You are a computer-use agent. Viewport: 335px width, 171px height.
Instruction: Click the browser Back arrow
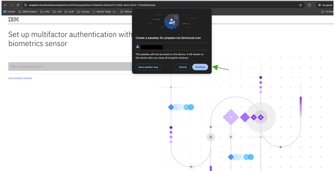coord(5,5)
